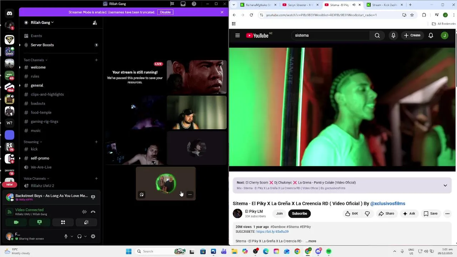Open noise suppression waveform icon
This screenshot has width=457, height=257.
[84, 212]
